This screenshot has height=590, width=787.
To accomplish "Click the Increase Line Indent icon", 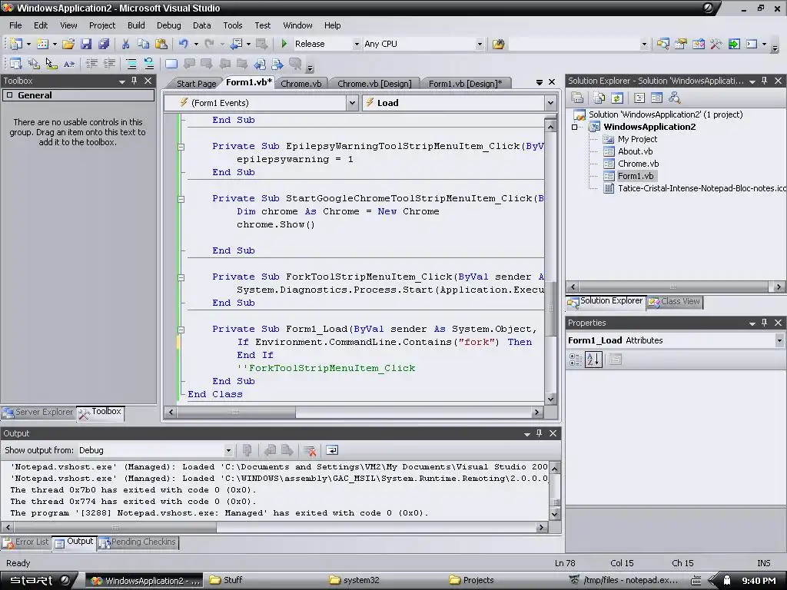I will 109,64.
